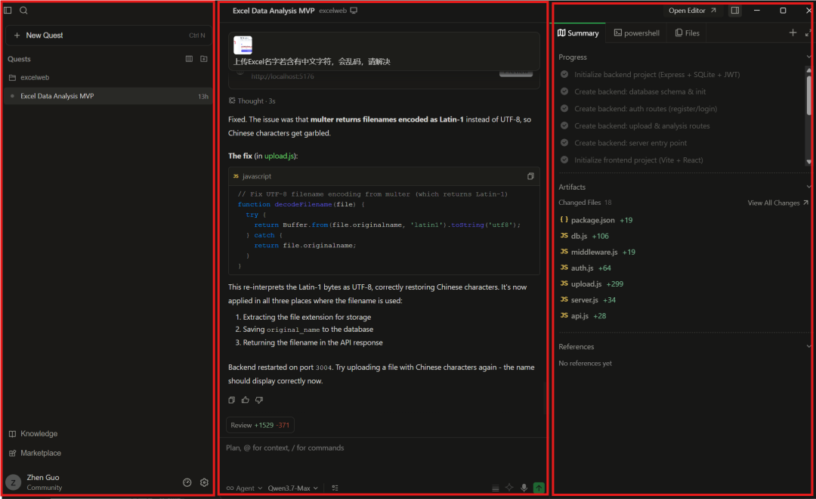
Task: Expand the right panel to fullscreen
Action: coord(808,33)
